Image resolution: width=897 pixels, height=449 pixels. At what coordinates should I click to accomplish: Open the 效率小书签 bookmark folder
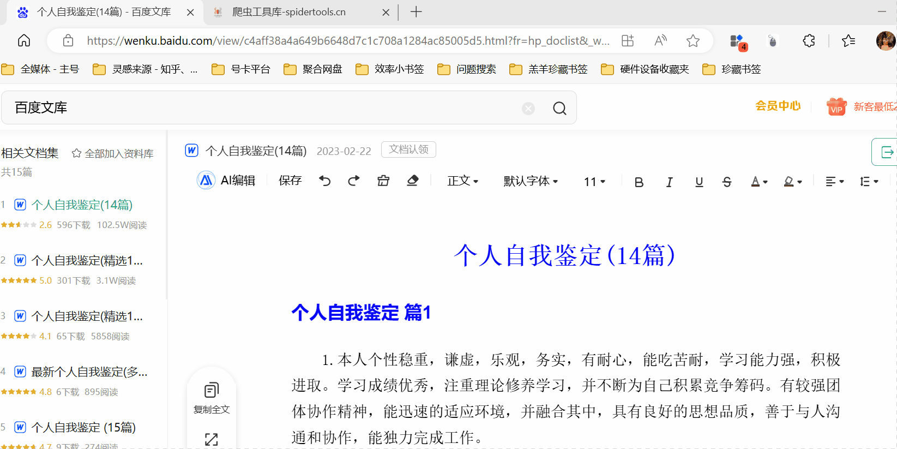[390, 69]
